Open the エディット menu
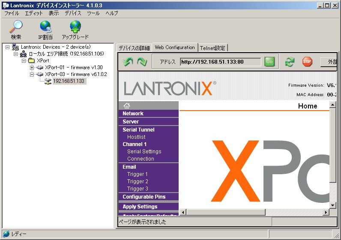This screenshot has height=240, width=341. 34,13
